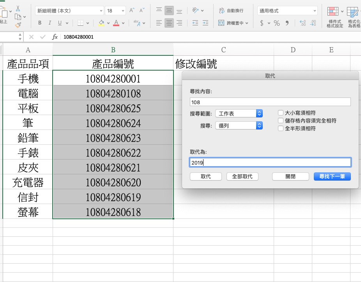Open the 搜尋範圍 工作表 dropdown
The image size is (361, 282).
coord(239,114)
